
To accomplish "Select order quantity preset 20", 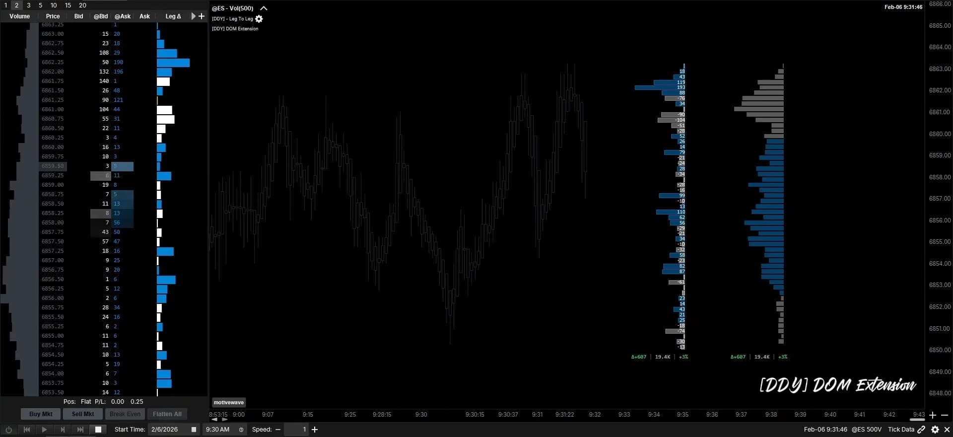I will click(82, 5).
